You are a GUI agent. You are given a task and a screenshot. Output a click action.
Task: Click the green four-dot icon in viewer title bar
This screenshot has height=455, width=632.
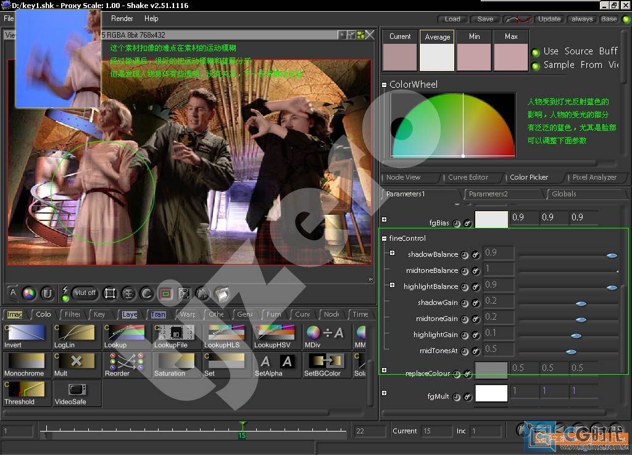tap(360, 35)
